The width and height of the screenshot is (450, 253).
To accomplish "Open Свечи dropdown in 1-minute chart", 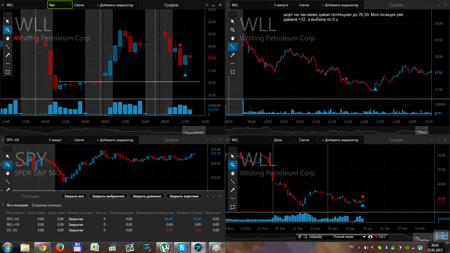I will click(x=308, y=5).
